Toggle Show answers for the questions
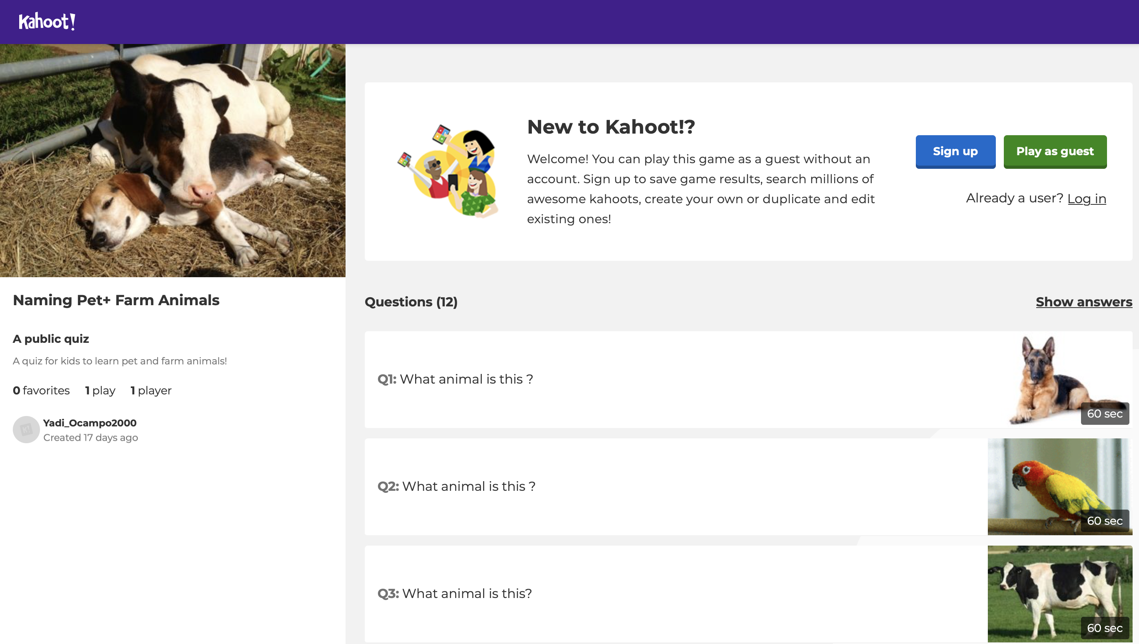 pyautogui.click(x=1084, y=302)
